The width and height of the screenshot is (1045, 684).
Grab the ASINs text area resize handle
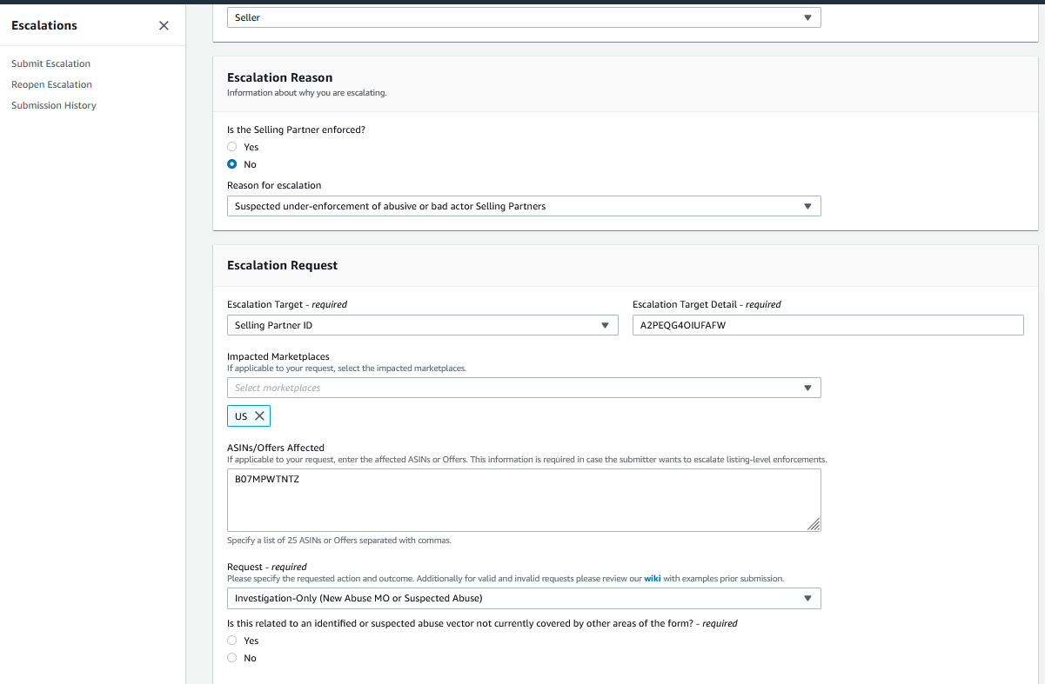(x=814, y=524)
